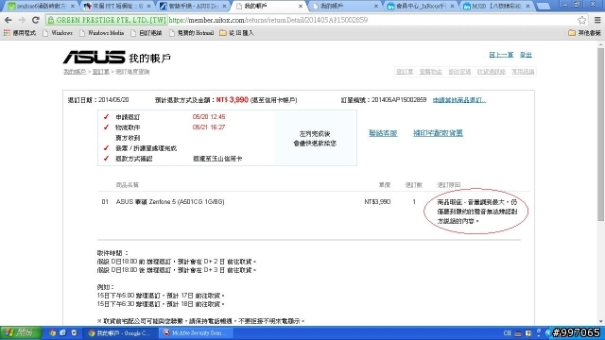The height and width of the screenshot is (340, 605).
Task: Close the M320 tab
Action: point(527,7)
